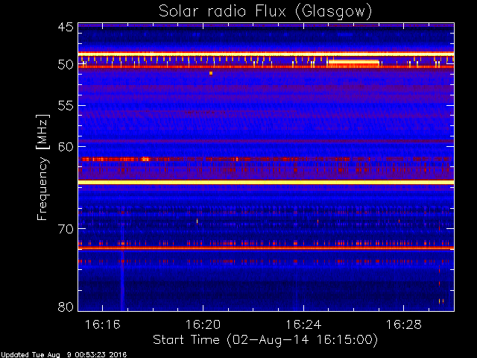Click the small orange dot just below 50 MHz
This screenshot has width=477, height=358.
211,73
